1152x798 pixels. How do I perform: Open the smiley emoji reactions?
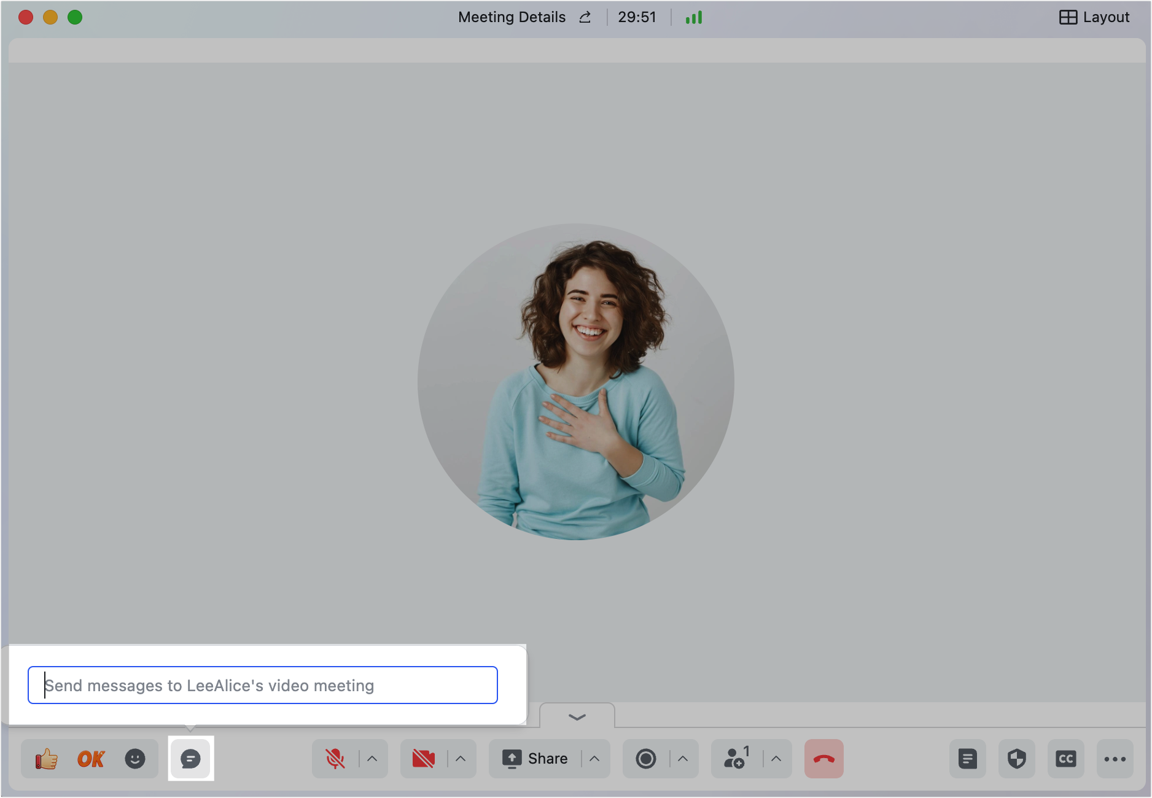pyautogui.click(x=135, y=759)
